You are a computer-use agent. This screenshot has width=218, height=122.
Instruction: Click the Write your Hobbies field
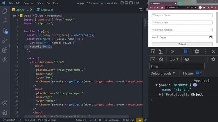(x=182, y=30)
